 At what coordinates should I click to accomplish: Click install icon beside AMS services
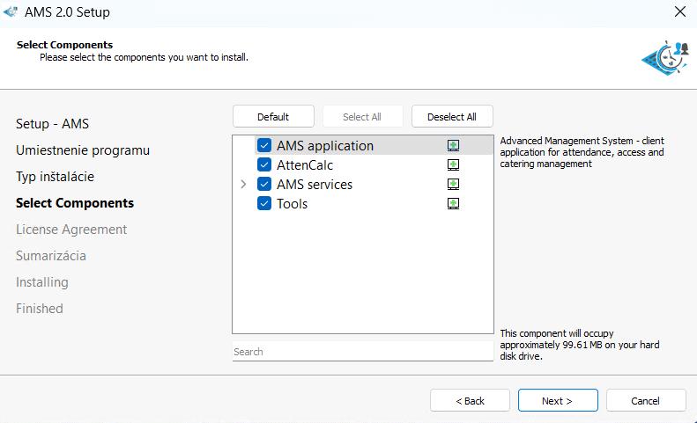453,185
